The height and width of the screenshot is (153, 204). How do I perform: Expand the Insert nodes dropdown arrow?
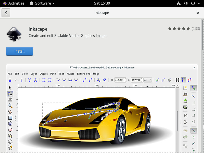point(16,80)
